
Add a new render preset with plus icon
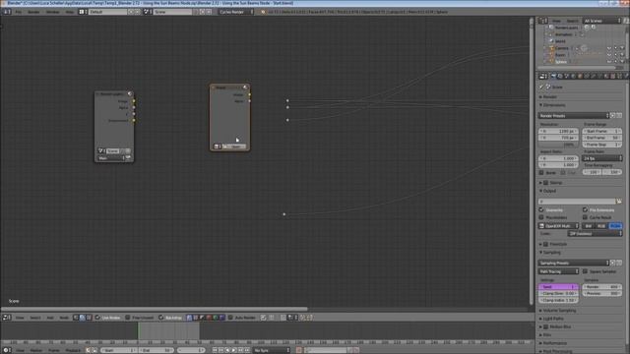click(612, 116)
